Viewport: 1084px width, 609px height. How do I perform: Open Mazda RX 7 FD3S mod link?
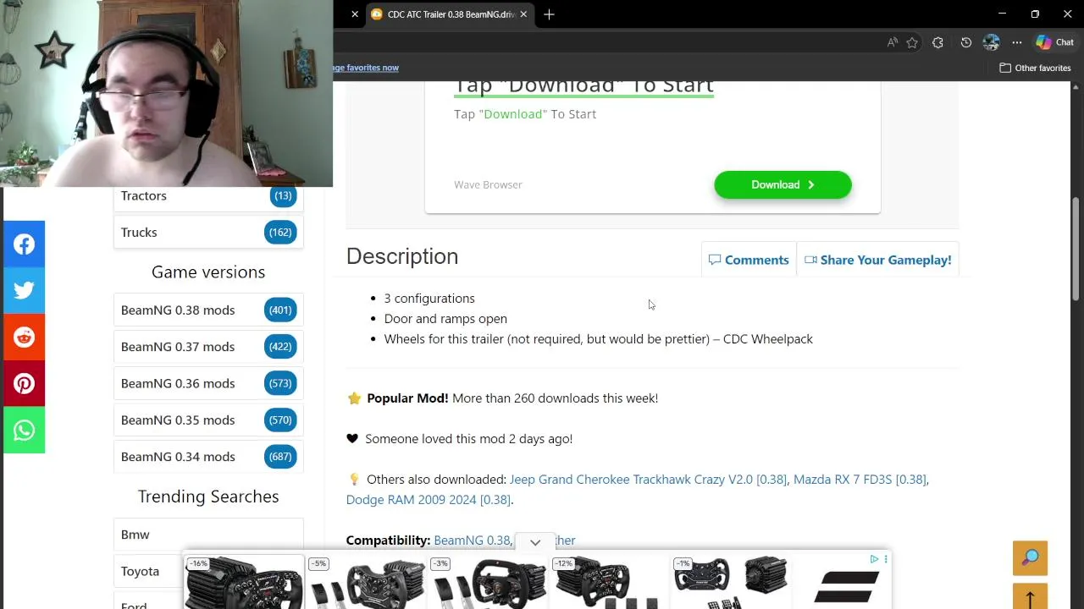(860, 480)
